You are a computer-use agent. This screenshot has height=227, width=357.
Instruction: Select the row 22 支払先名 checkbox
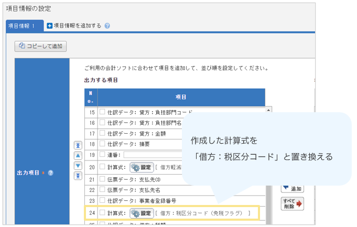(103, 190)
